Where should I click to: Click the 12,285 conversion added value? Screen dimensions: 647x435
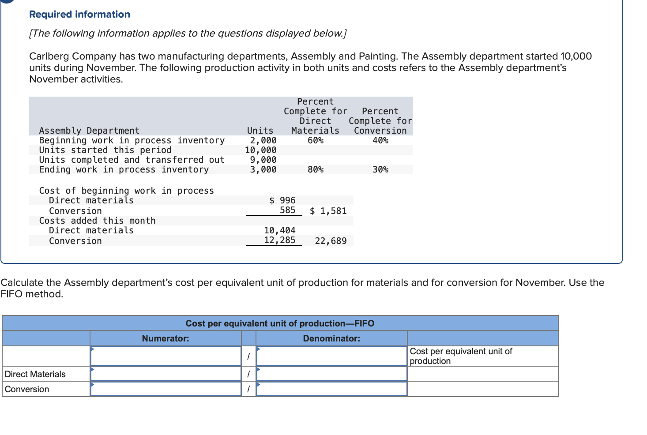[x=280, y=240]
